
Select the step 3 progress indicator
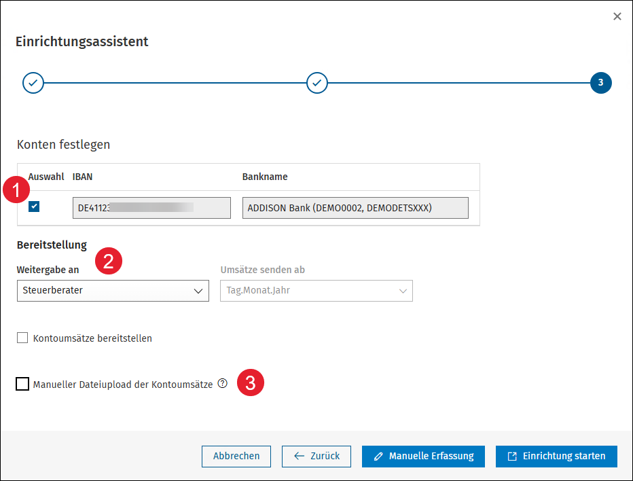pos(600,83)
